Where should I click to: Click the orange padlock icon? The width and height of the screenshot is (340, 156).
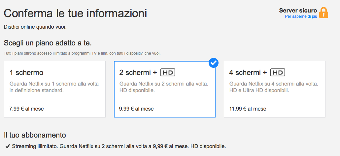(323, 13)
